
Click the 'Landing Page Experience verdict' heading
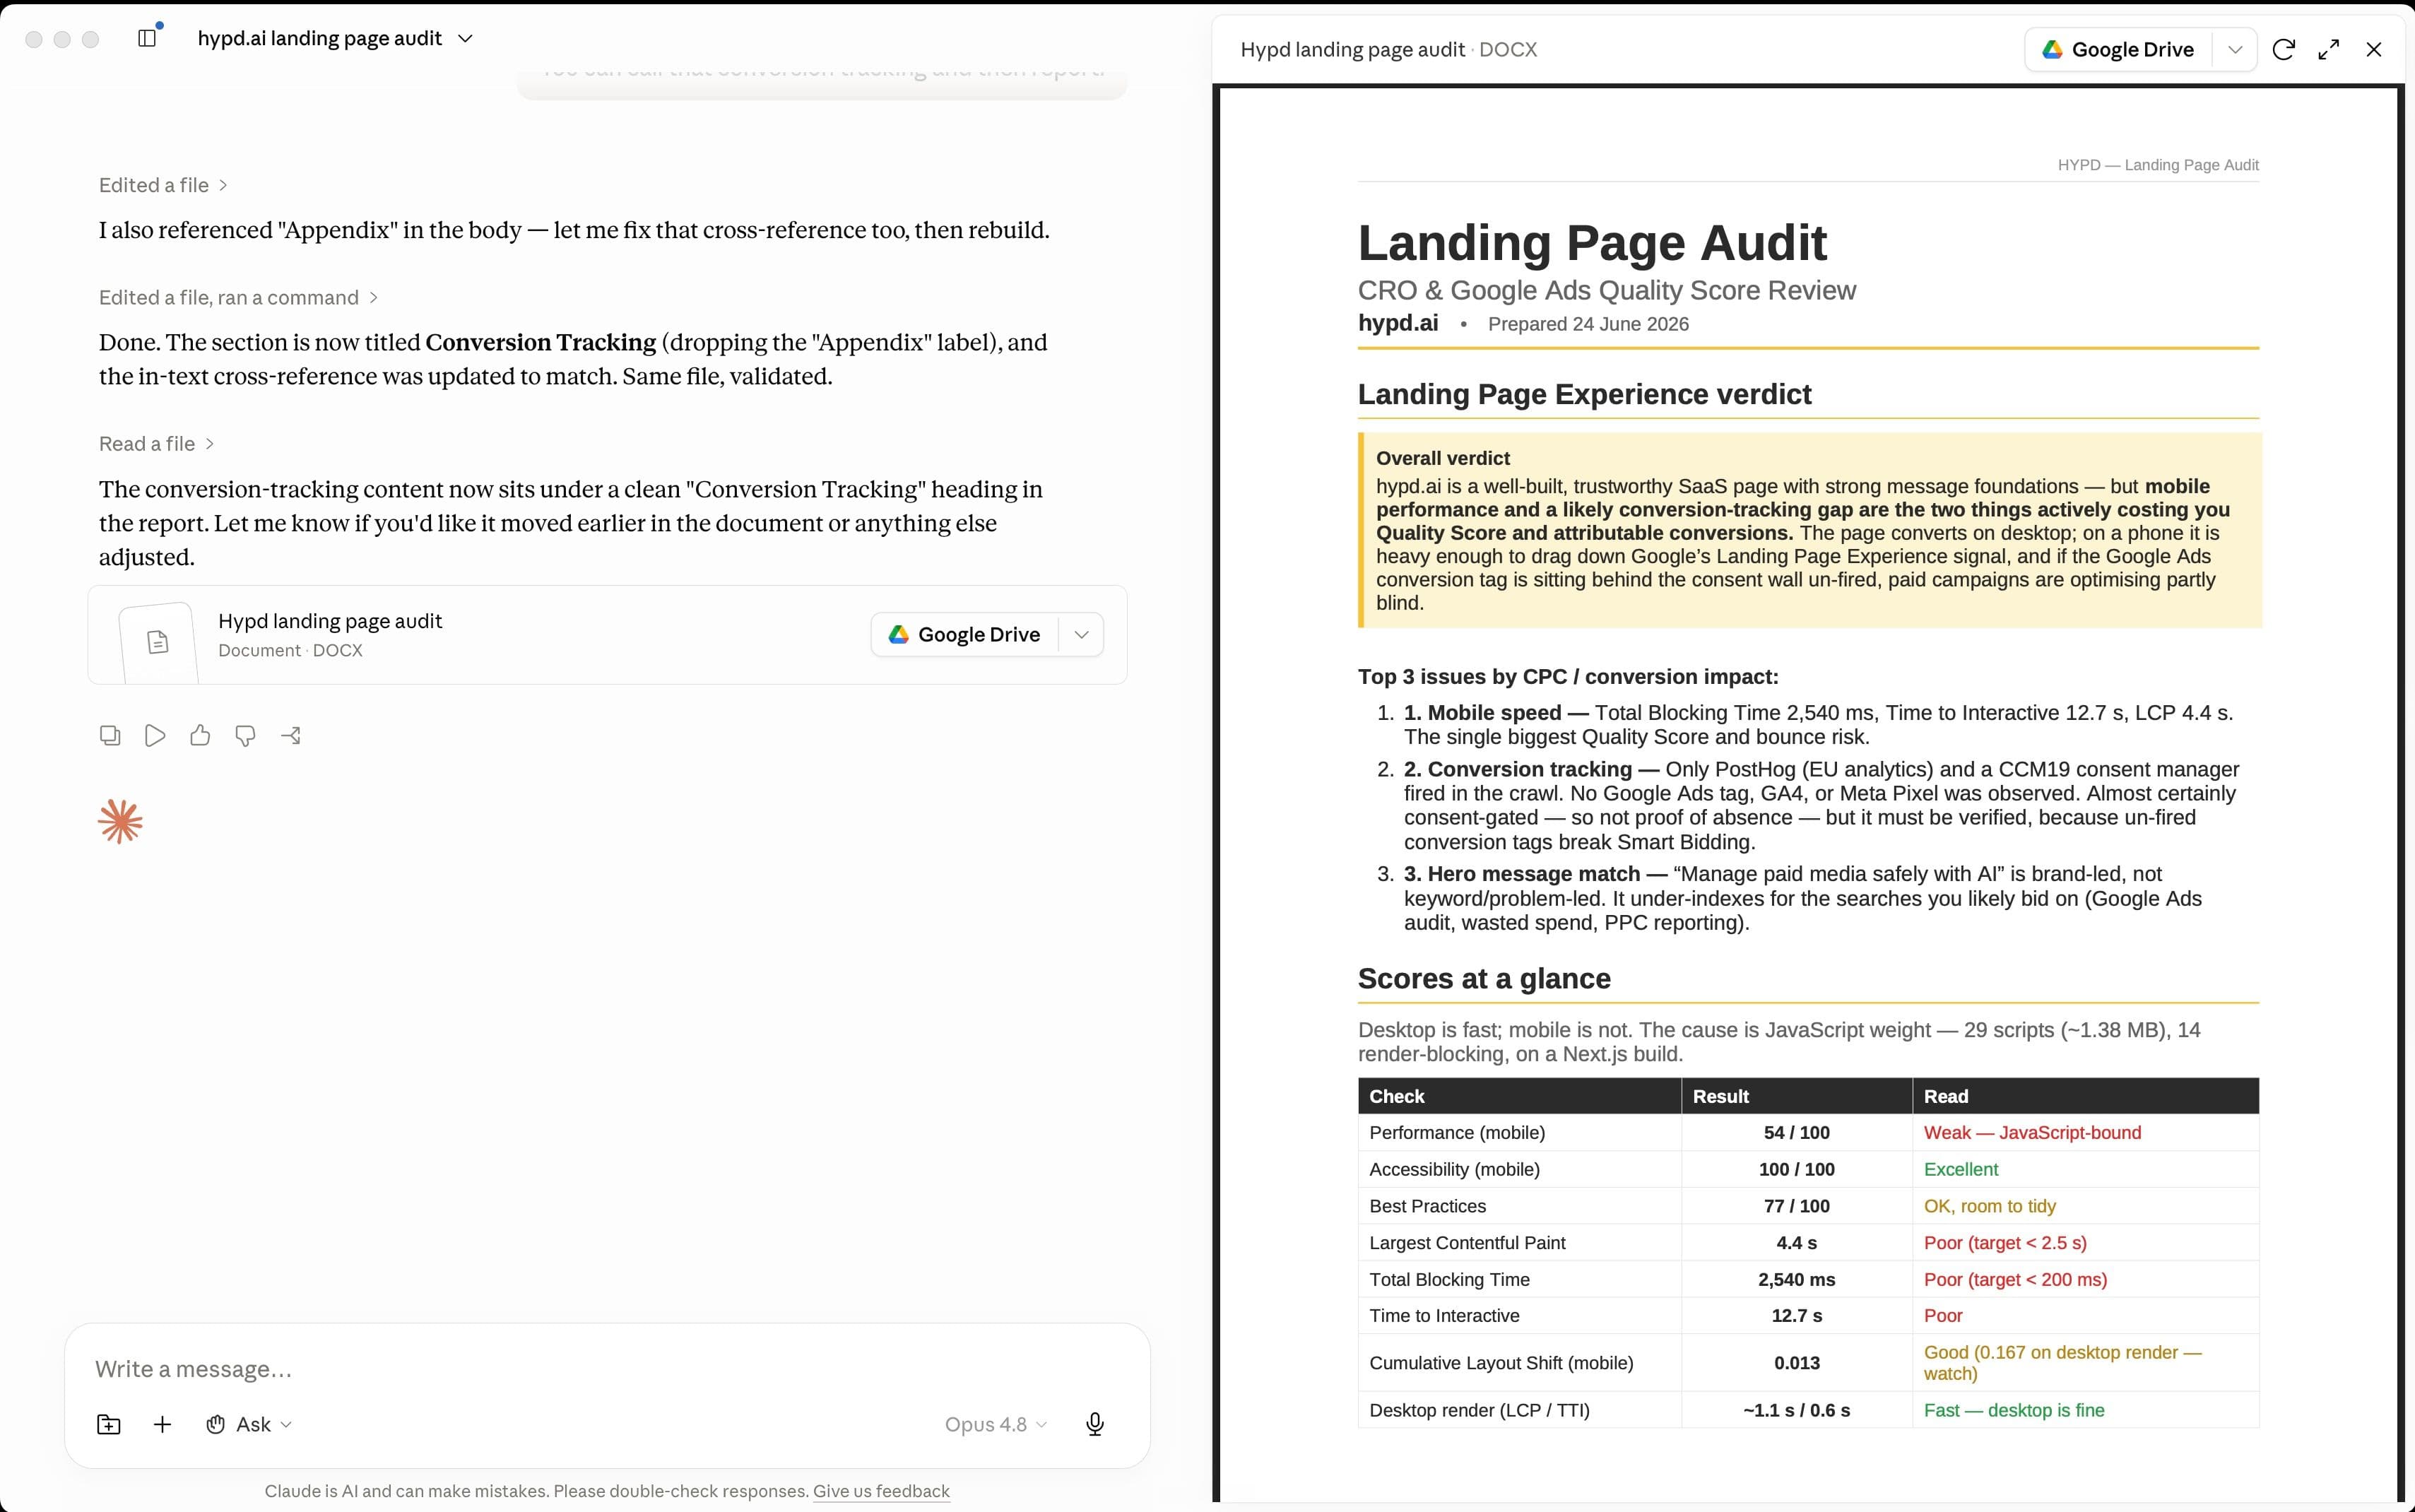tap(1584, 394)
